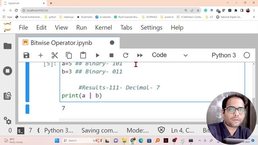Open the Apps shortcut in bookmarks bar
258x145 pixels.
[x=7, y=17]
